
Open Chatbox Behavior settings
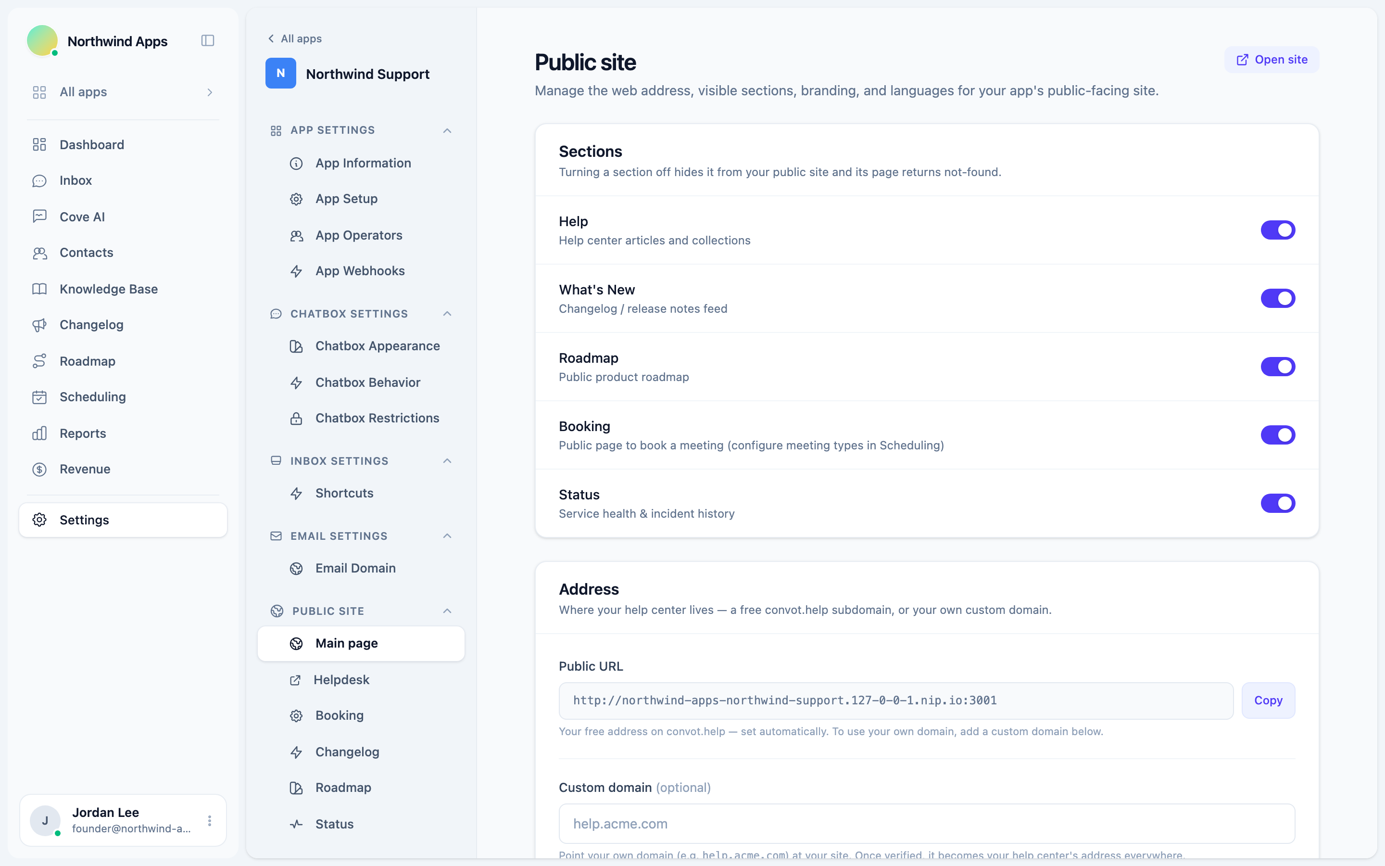[x=361, y=382]
